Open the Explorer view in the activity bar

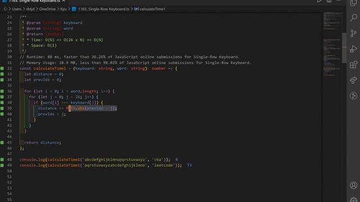pos(353,3)
